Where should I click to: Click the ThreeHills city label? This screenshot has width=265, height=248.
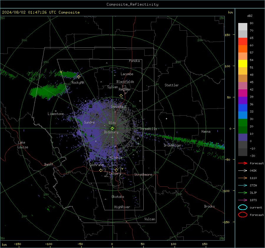[x=148, y=129]
